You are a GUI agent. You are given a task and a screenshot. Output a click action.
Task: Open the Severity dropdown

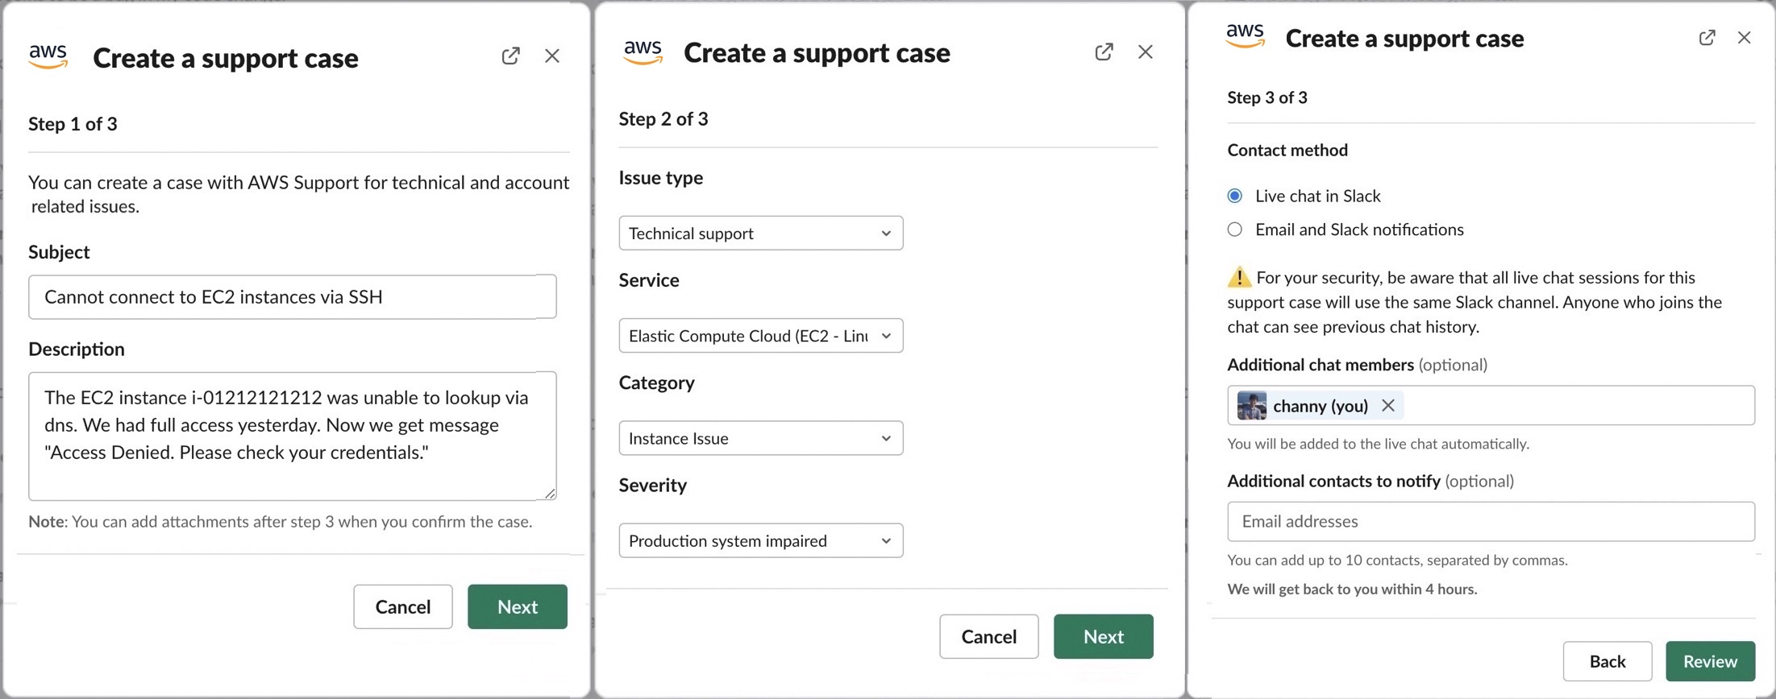pos(761,540)
